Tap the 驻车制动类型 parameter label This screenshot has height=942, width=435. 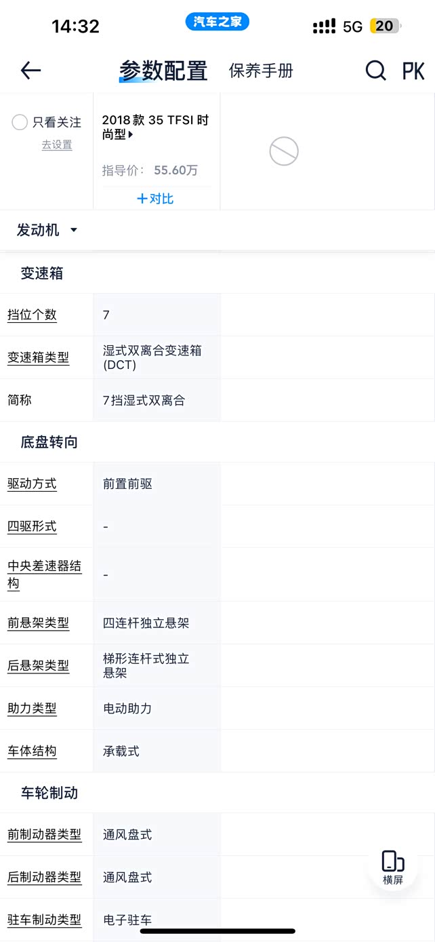click(x=44, y=920)
